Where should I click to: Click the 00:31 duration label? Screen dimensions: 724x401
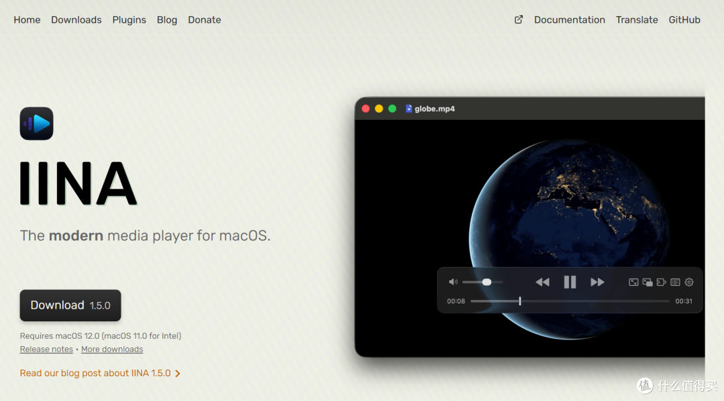coord(684,301)
